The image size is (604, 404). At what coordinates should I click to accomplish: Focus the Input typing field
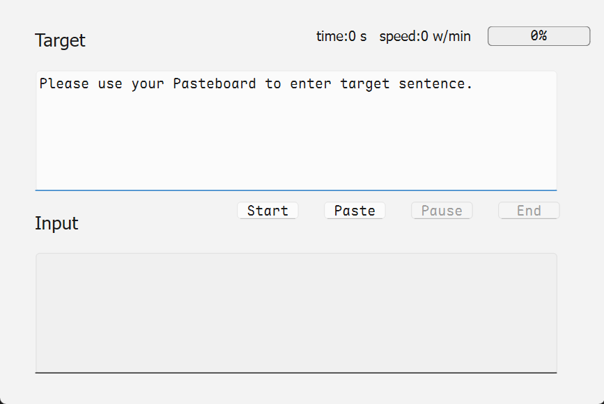coord(296,313)
